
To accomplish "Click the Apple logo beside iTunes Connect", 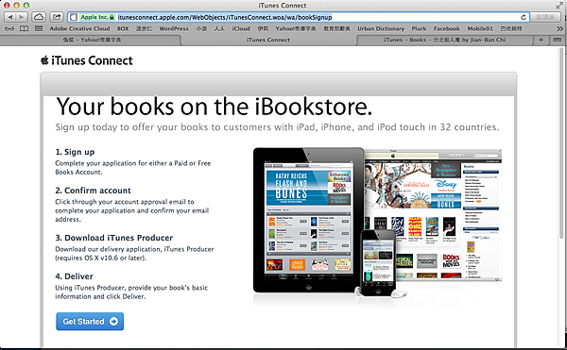I will 44,60.
